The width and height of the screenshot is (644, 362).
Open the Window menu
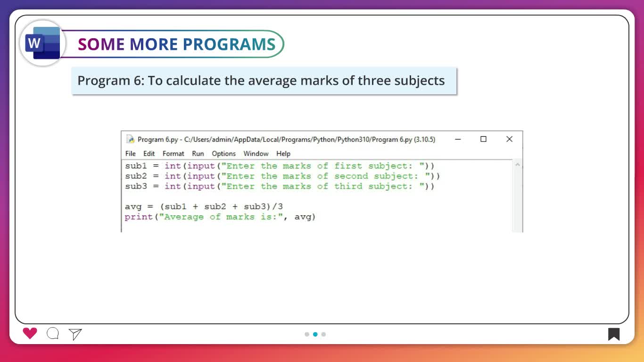(256, 154)
